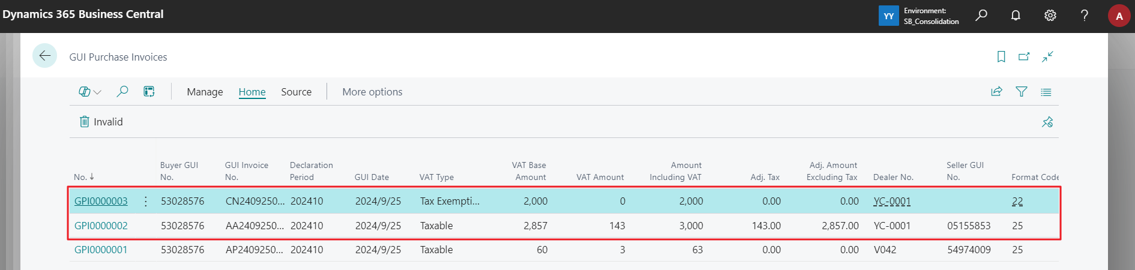Image resolution: width=1135 pixels, height=270 pixels.
Task: Click VAT amount 143 cell
Action: tap(617, 226)
